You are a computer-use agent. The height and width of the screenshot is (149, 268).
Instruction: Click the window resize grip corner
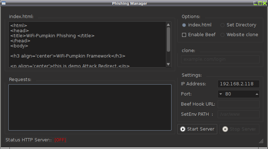pyautogui.click(x=261, y=141)
